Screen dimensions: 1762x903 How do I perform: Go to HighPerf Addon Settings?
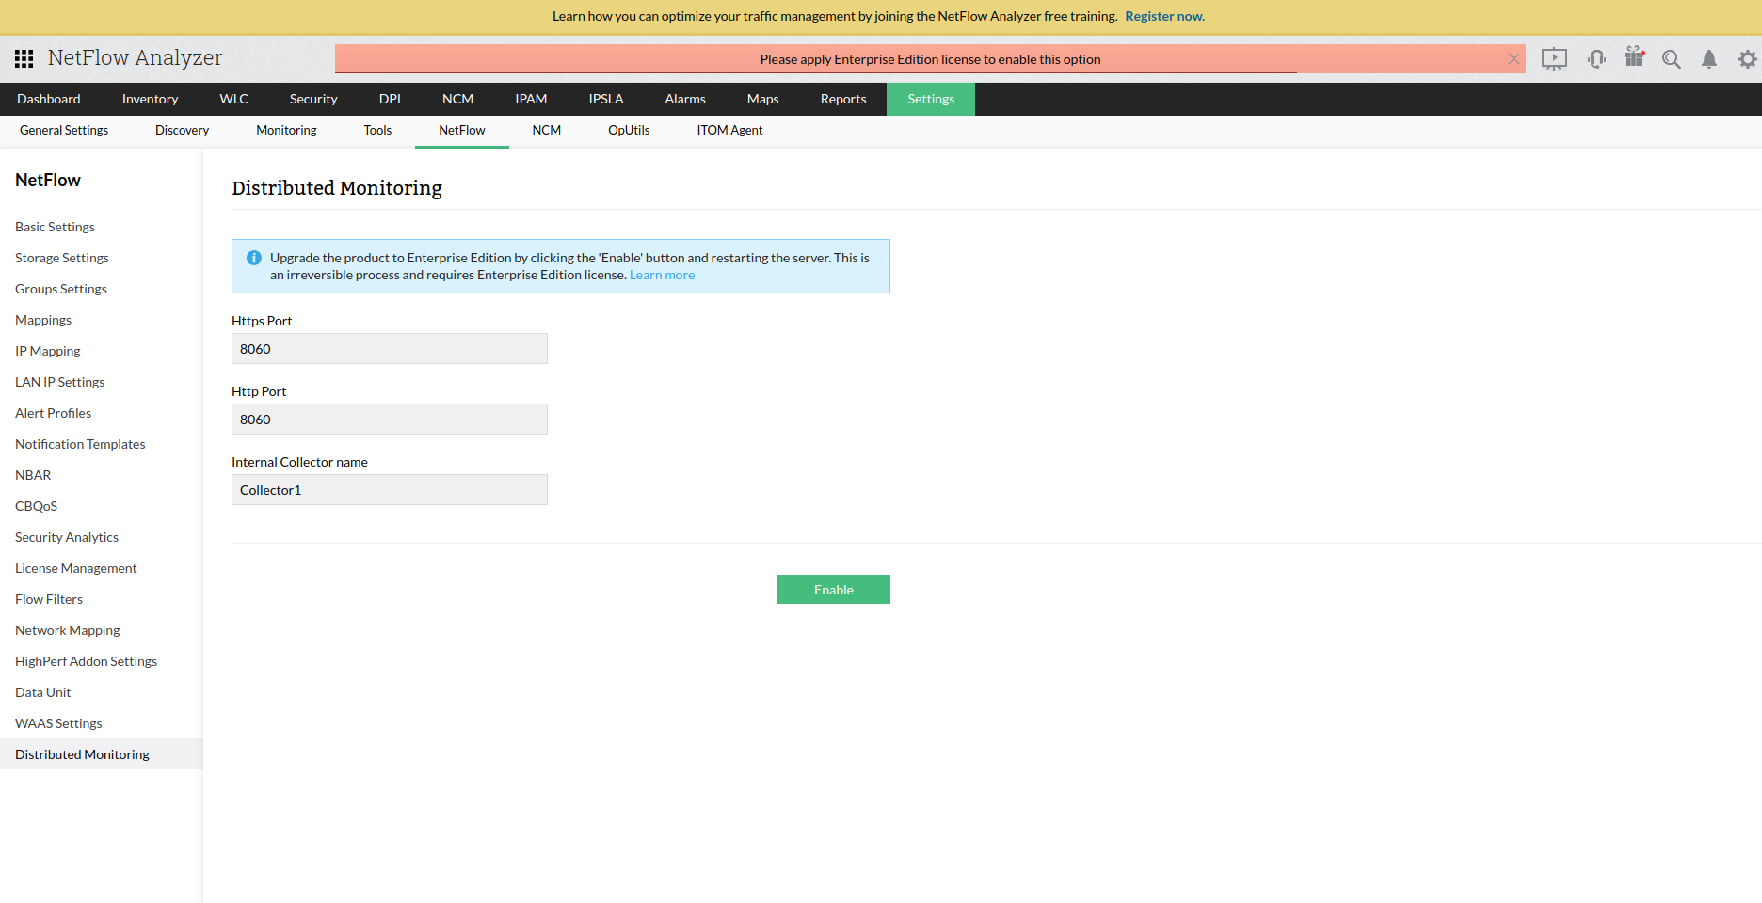87,661
